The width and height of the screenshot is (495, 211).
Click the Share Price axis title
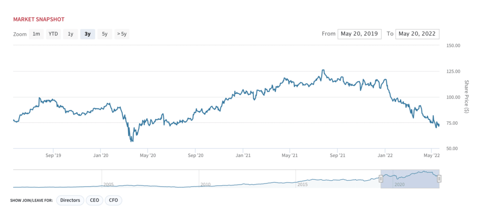click(x=466, y=97)
